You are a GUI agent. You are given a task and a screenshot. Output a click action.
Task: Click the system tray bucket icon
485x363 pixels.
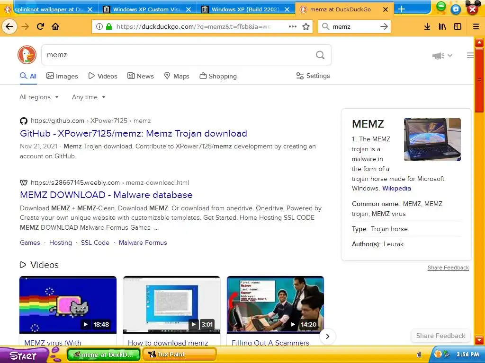tap(419, 354)
